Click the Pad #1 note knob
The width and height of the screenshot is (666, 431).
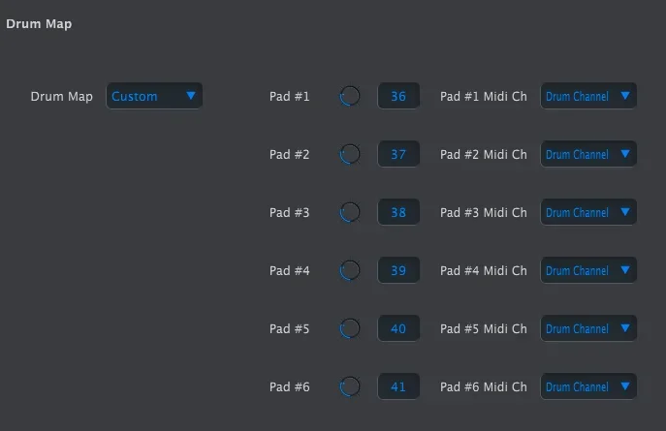point(350,96)
